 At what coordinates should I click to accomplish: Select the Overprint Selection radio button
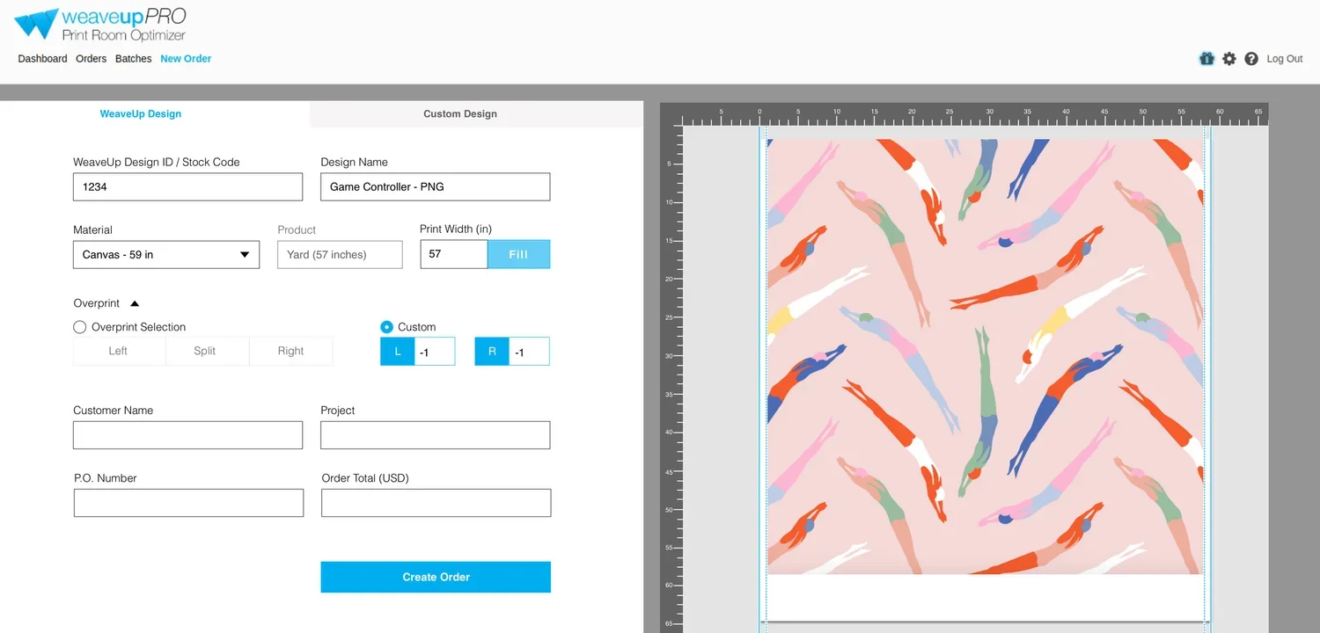(79, 326)
